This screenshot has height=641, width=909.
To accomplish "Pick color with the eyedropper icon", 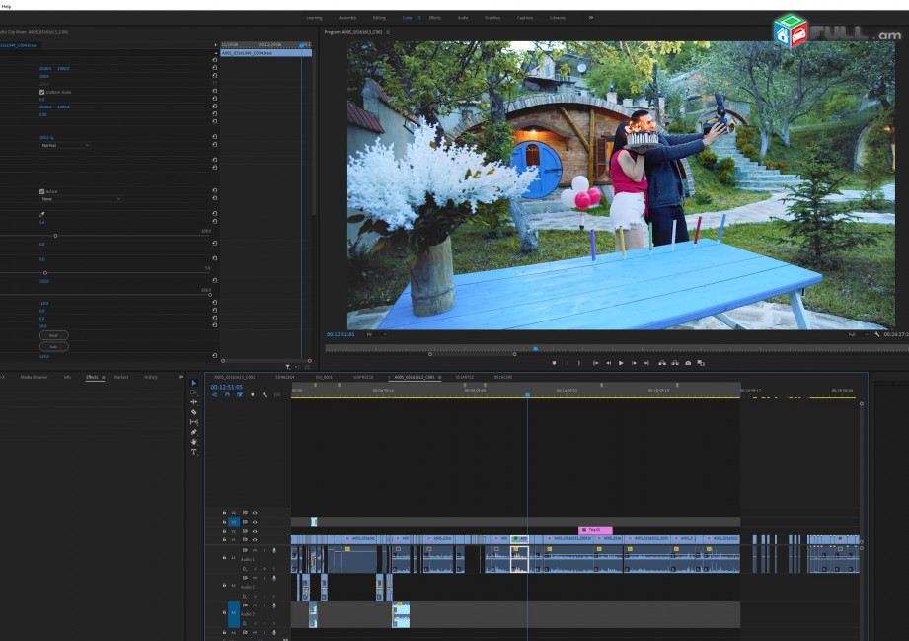I will (41, 214).
